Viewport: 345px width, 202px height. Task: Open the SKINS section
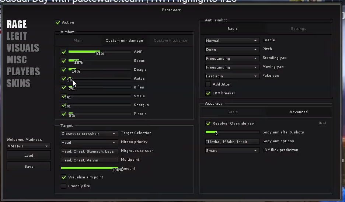[x=18, y=83]
